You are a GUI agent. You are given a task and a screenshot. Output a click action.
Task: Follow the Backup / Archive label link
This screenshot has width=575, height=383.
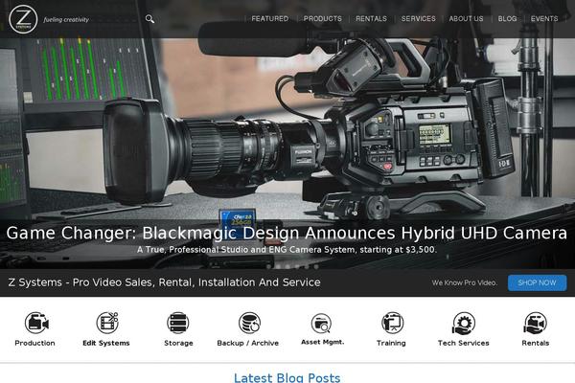[248, 343]
